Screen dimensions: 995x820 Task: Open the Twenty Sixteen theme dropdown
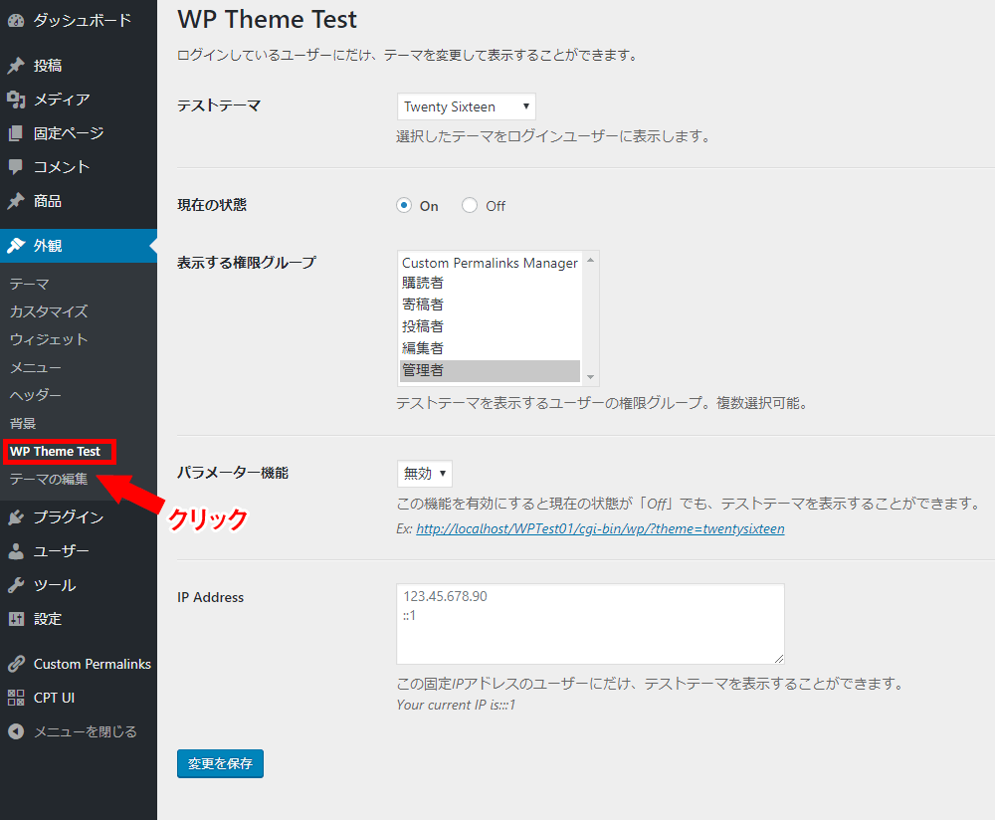tap(466, 106)
